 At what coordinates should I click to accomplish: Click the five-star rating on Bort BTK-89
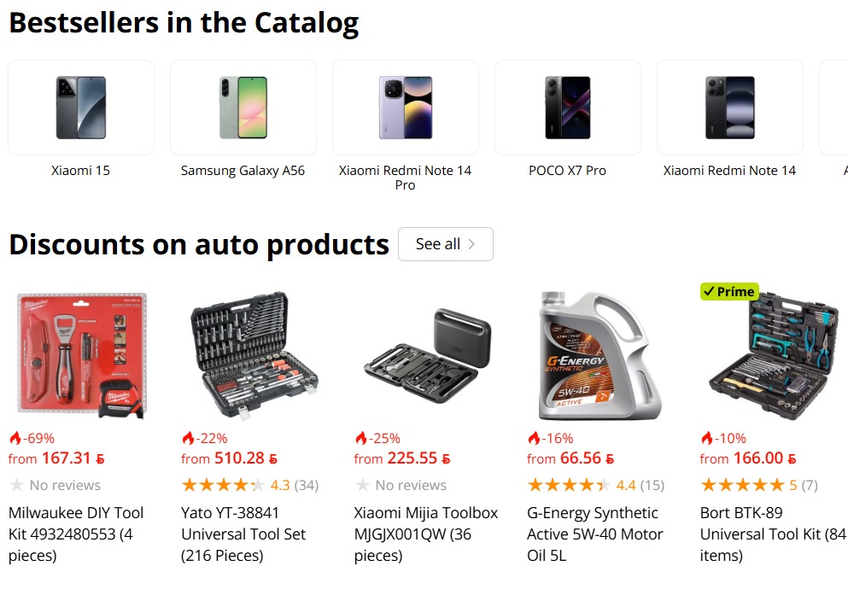pos(759,485)
